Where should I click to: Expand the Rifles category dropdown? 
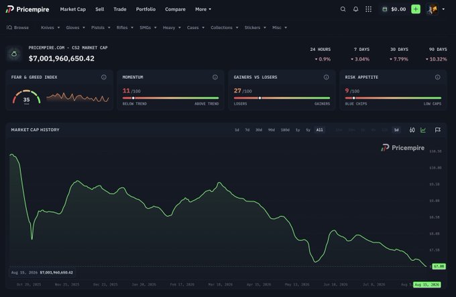[x=125, y=27]
